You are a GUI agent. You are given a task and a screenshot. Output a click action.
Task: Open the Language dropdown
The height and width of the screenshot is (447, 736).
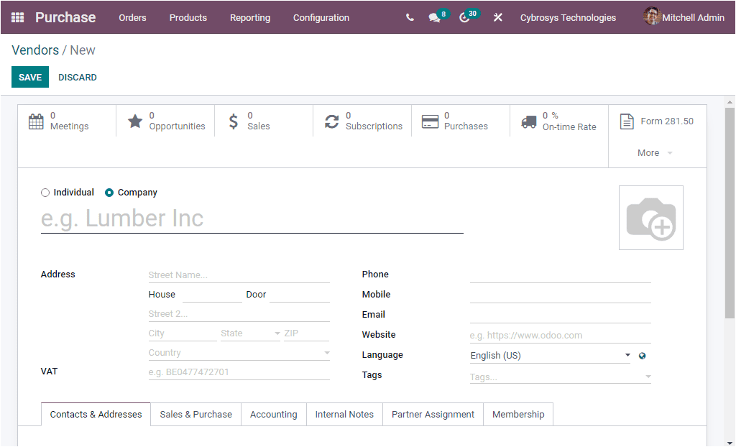(x=627, y=355)
